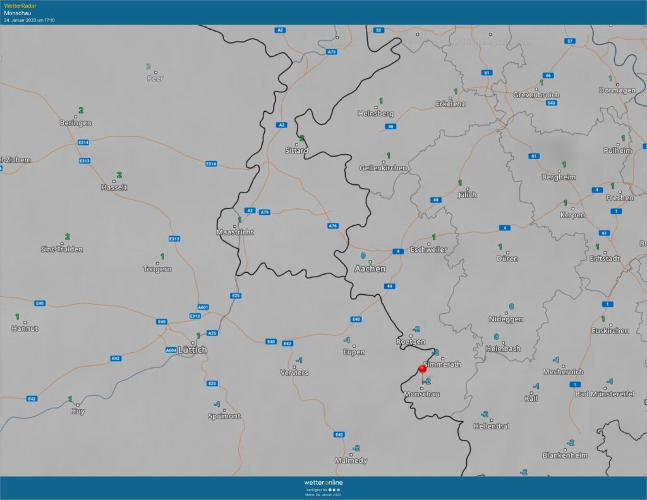
Task: Click the wetteronline logo in the footer
Action: point(323,482)
